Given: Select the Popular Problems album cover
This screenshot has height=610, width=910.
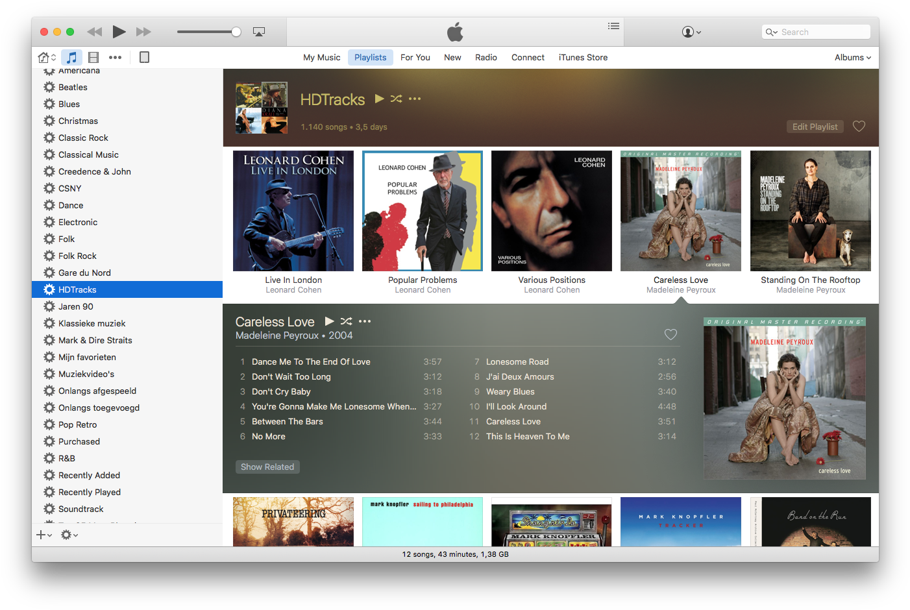Looking at the screenshot, I should (422, 210).
